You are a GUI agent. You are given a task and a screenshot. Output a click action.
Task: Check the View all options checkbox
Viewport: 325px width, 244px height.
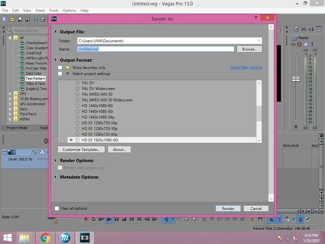pyautogui.click(x=56, y=208)
